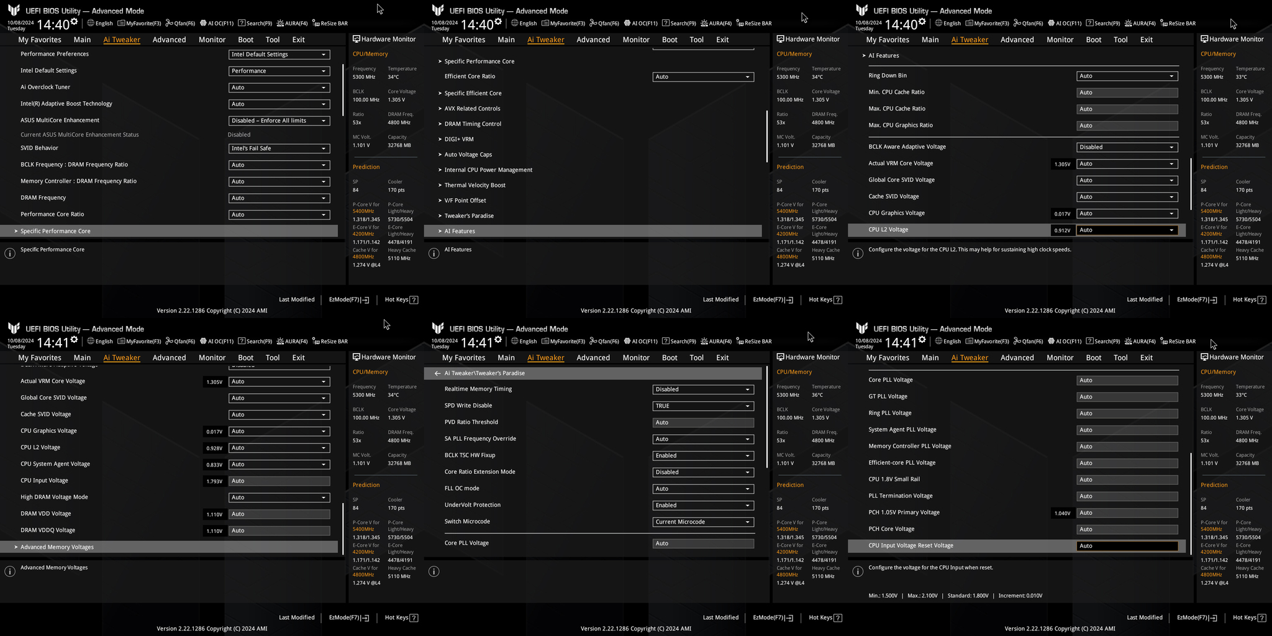This screenshot has width=1272, height=636.
Task: Click EzMode(F7) on the Efficient Core Ratio screen
Action: pyautogui.click(x=773, y=300)
